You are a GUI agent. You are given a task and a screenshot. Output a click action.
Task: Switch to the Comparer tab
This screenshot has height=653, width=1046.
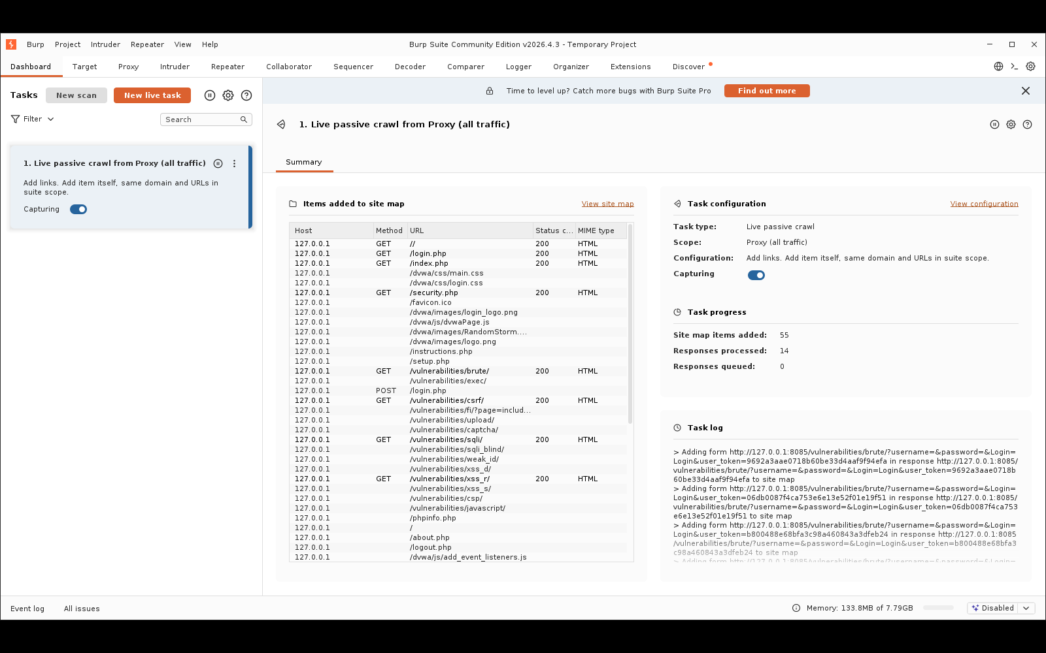pyautogui.click(x=465, y=67)
